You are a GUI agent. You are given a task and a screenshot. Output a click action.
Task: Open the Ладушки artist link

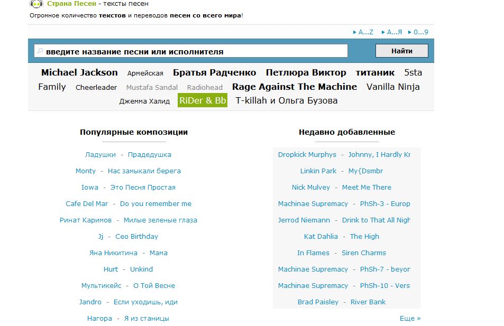click(100, 154)
